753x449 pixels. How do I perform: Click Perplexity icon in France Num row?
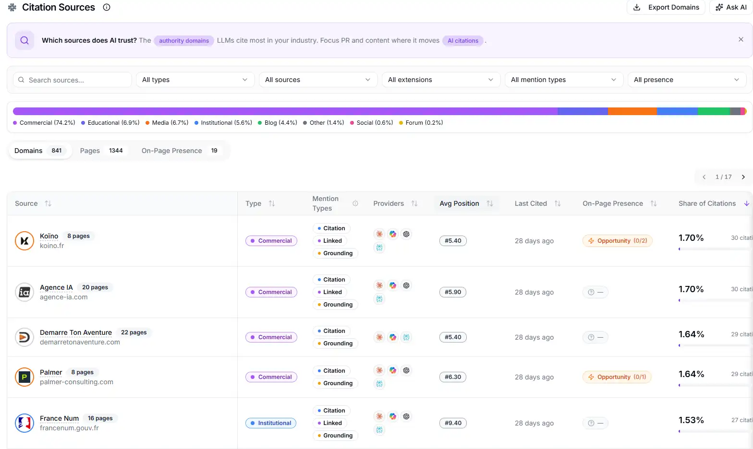[x=379, y=430]
